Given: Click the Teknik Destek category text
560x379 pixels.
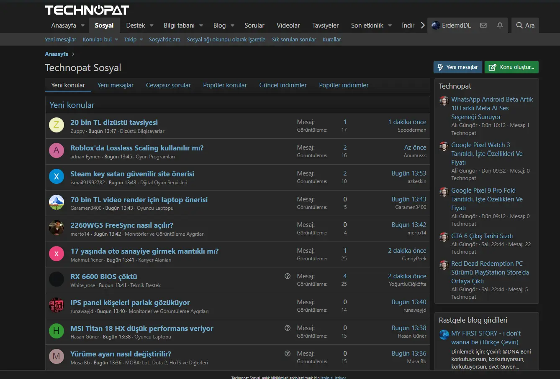Looking at the screenshot, I should 146,285.
